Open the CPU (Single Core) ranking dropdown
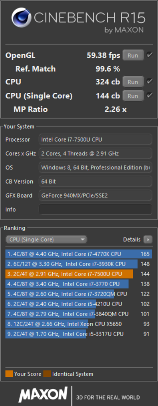This screenshot has height=406, width=158. pos(46,240)
